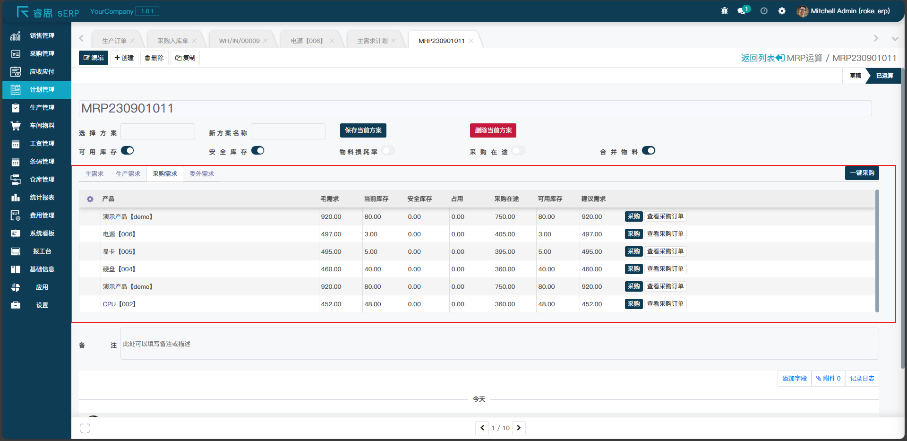907x441 pixels.
Task: Toggle the 可用库存 switch
Action: tap(128, 151)
